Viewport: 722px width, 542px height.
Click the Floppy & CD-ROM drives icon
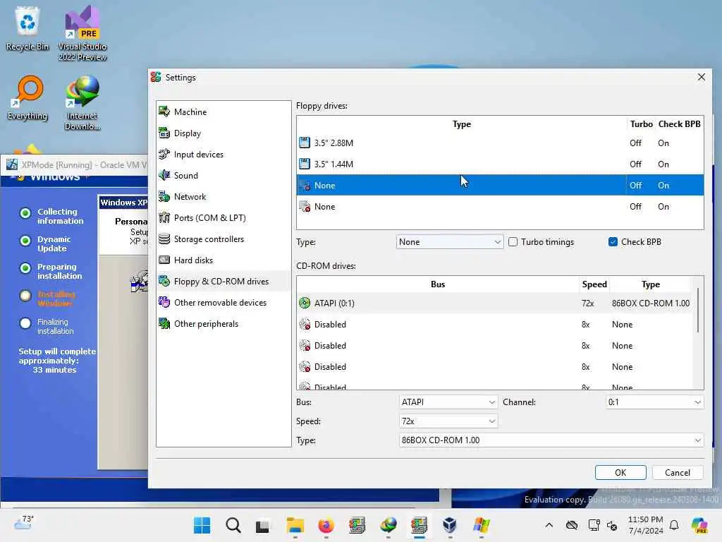[x=164, y=281]
